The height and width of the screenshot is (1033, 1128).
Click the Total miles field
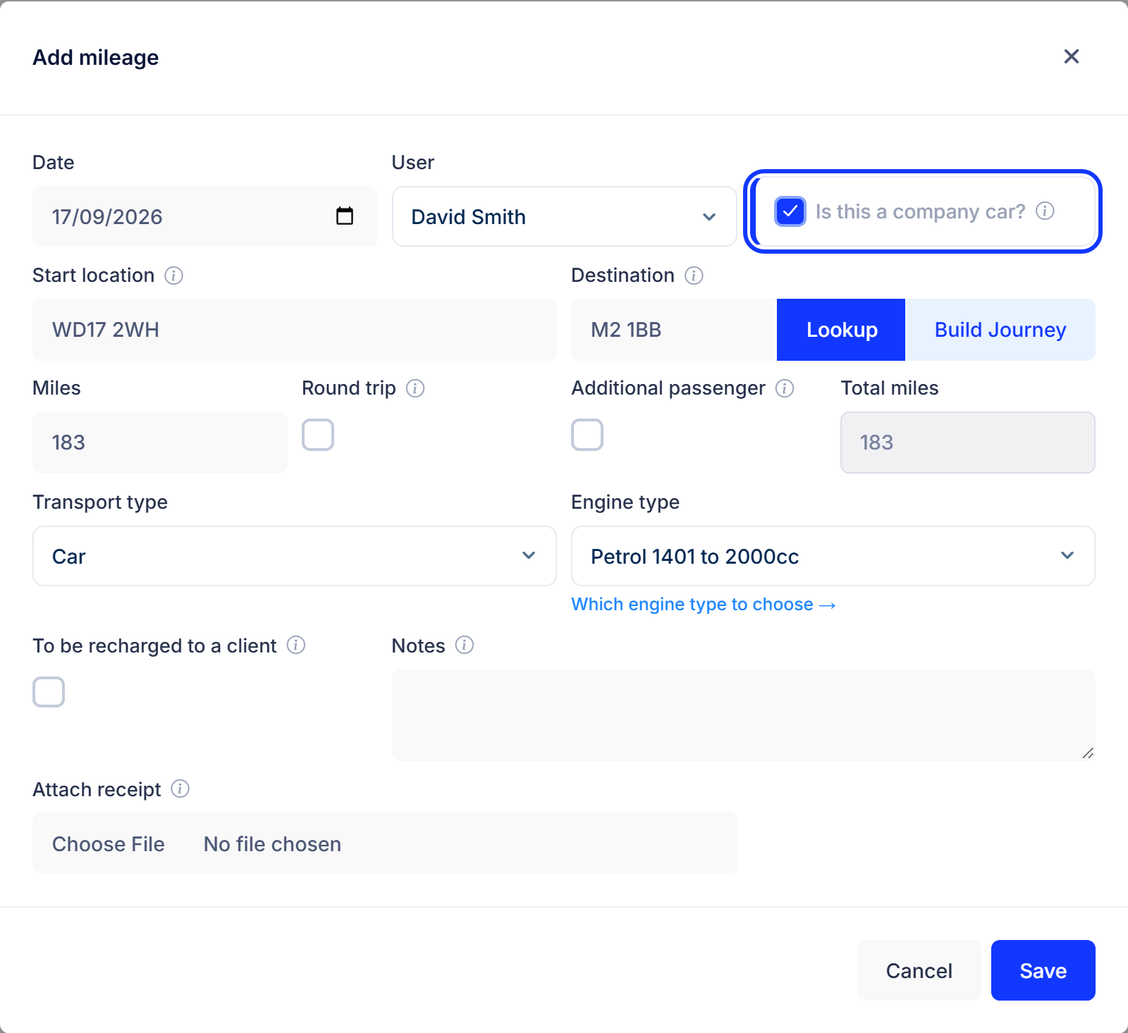click(x=968, y=443)
